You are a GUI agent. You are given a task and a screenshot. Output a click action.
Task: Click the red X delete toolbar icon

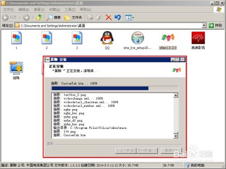click(108, 18)
